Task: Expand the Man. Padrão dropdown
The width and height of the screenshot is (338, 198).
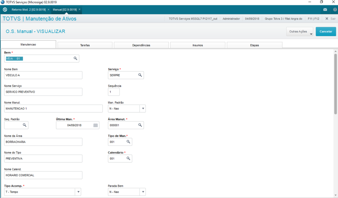Action: pyautogui.click(x=143, y=108)
